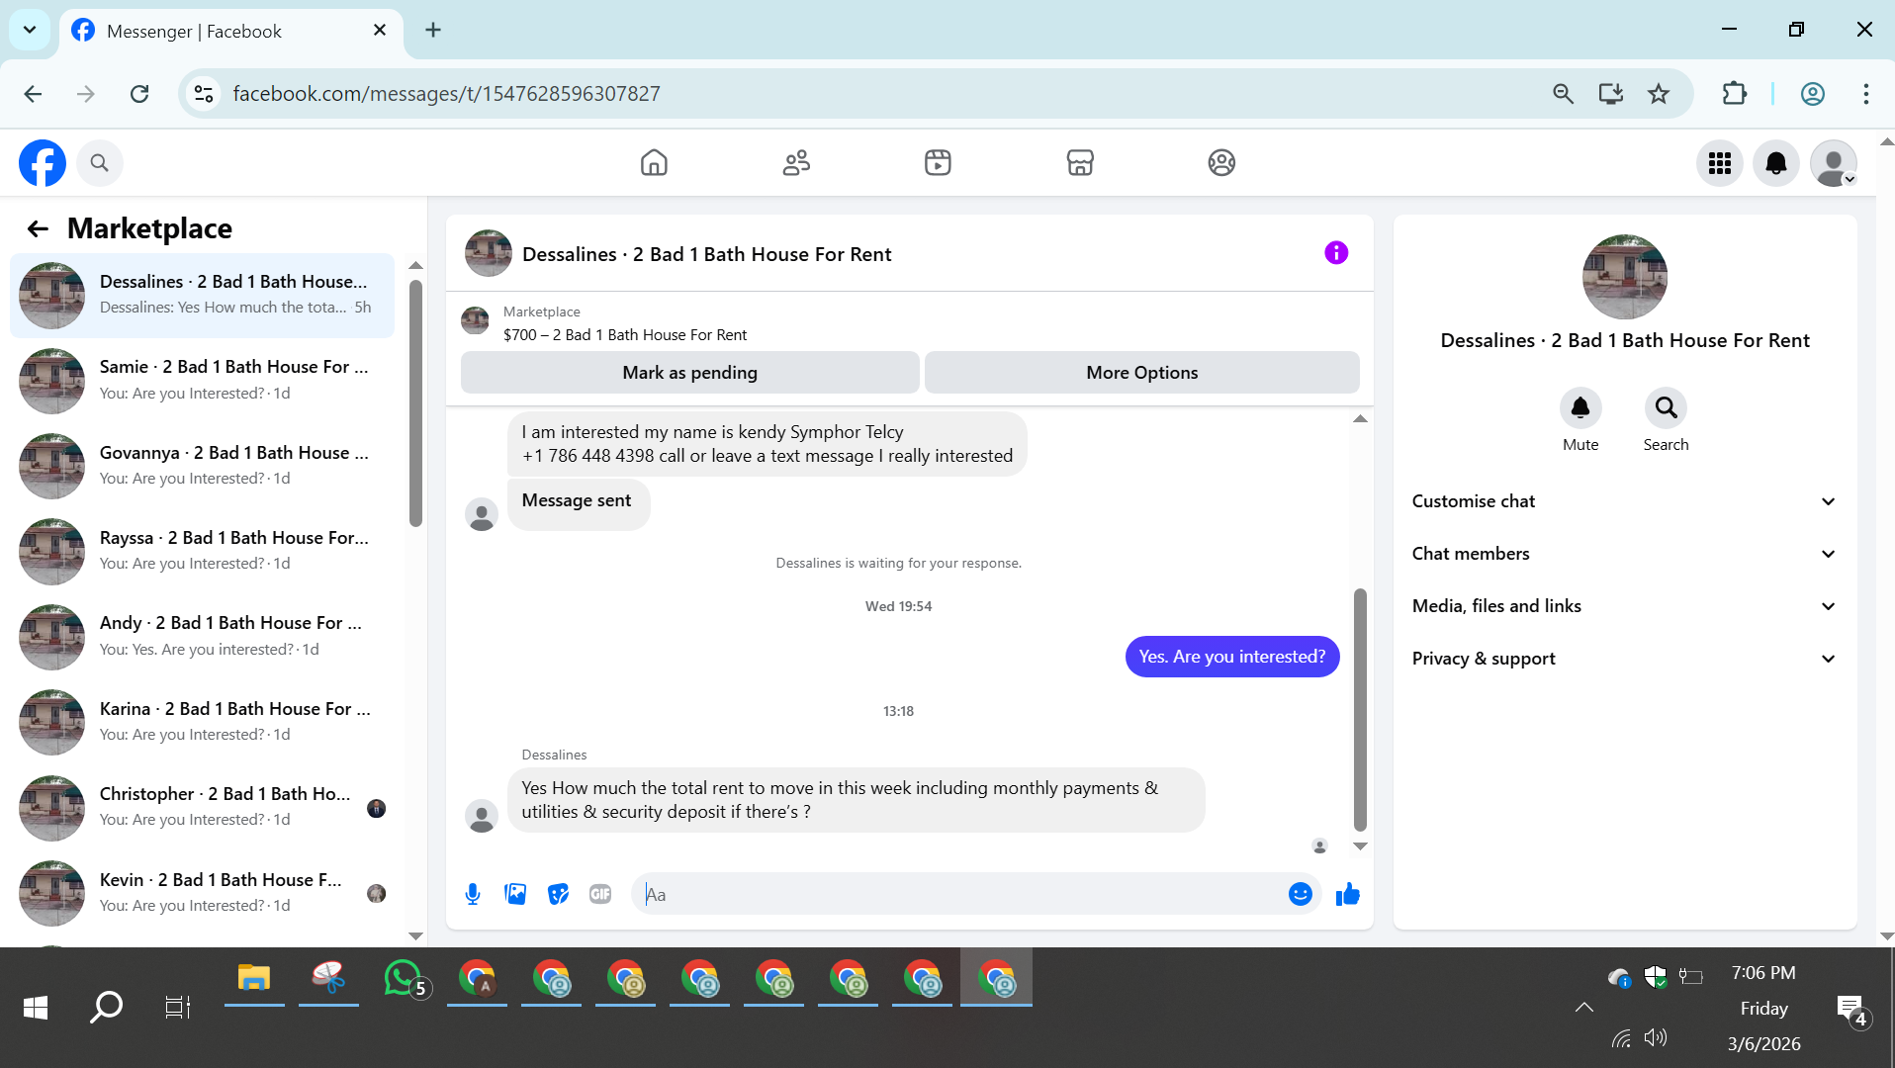
Task: Open Windows Start menu
Action: pos(36,1008)
